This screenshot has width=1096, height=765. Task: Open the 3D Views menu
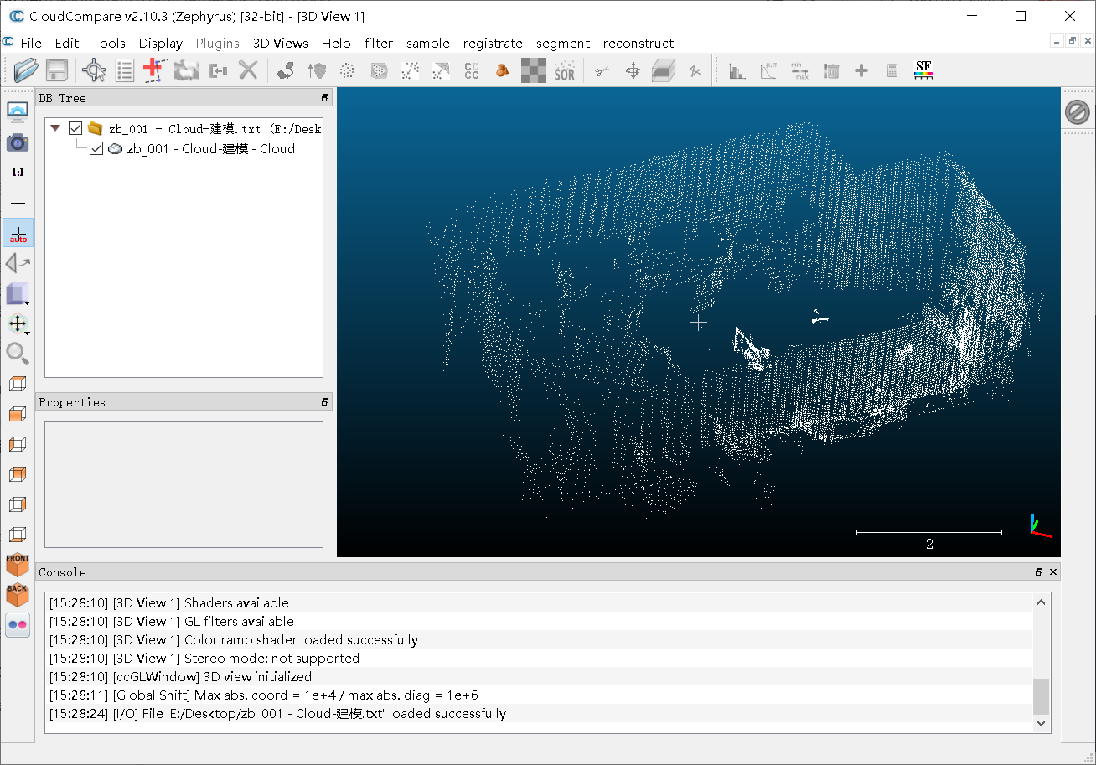(281, 43)
